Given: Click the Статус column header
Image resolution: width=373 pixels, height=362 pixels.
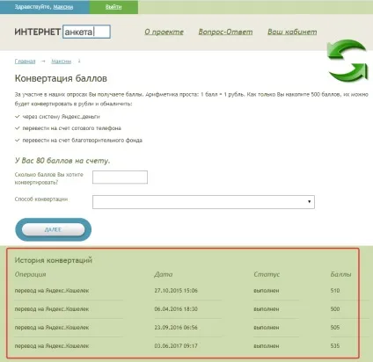Looking at the screenshot, I should 267,274.
